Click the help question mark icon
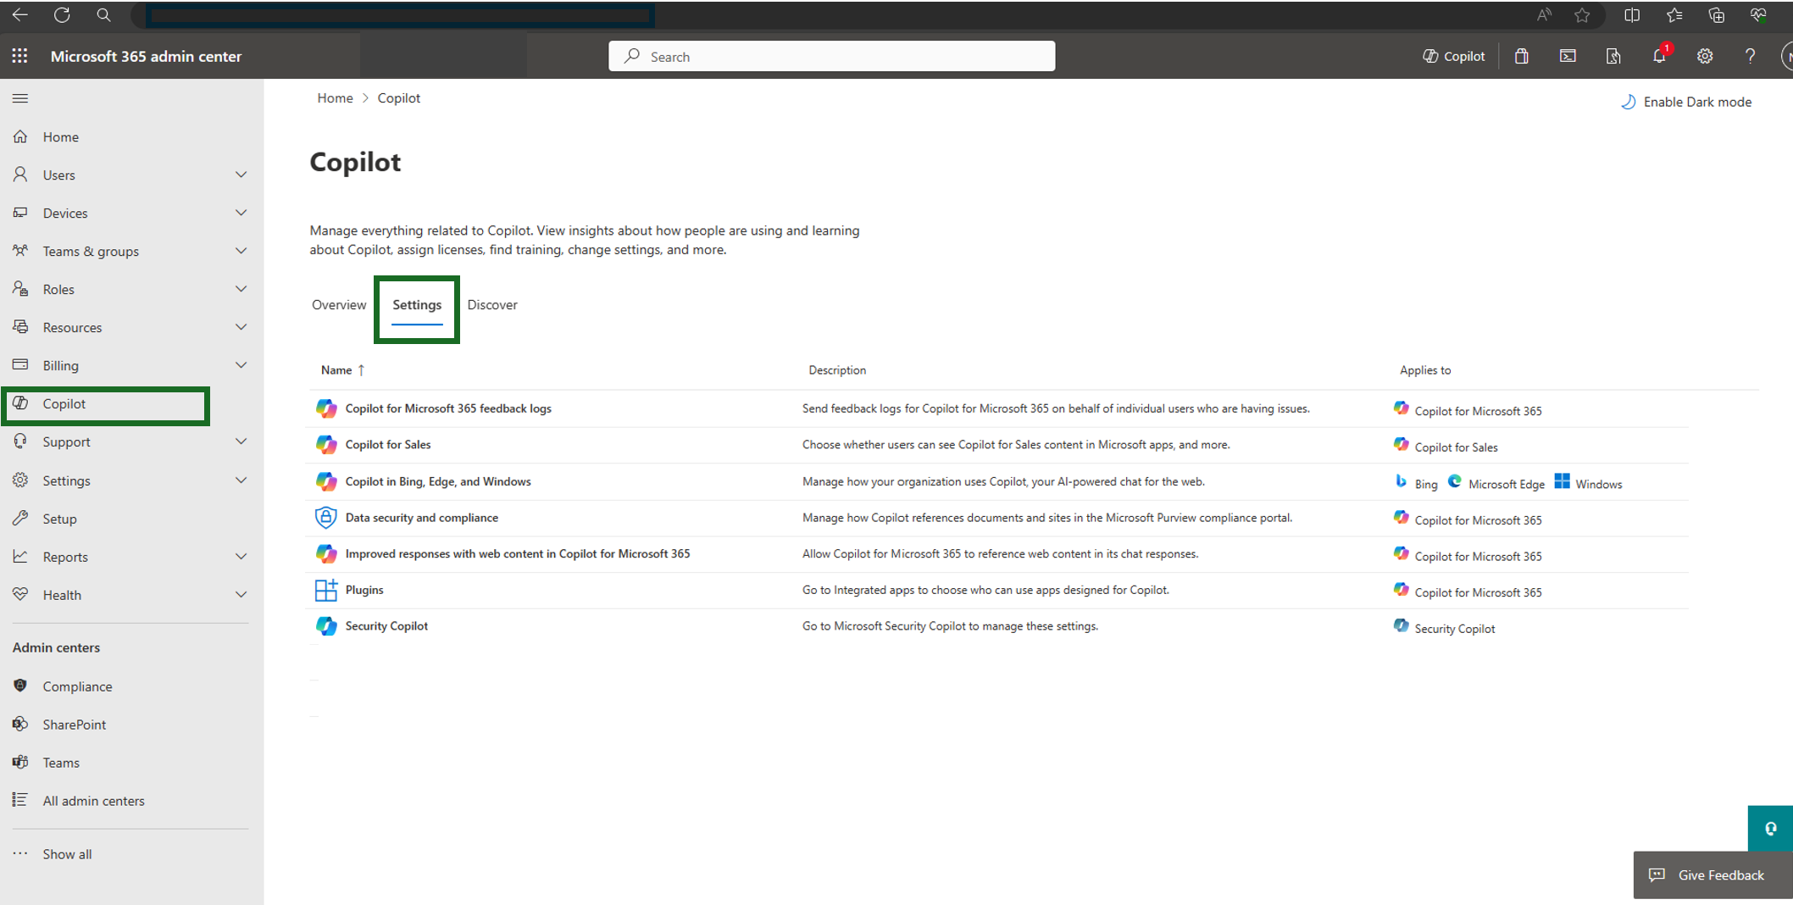The width and height of the screenshot is (1793, 905). pos(1750,56)
